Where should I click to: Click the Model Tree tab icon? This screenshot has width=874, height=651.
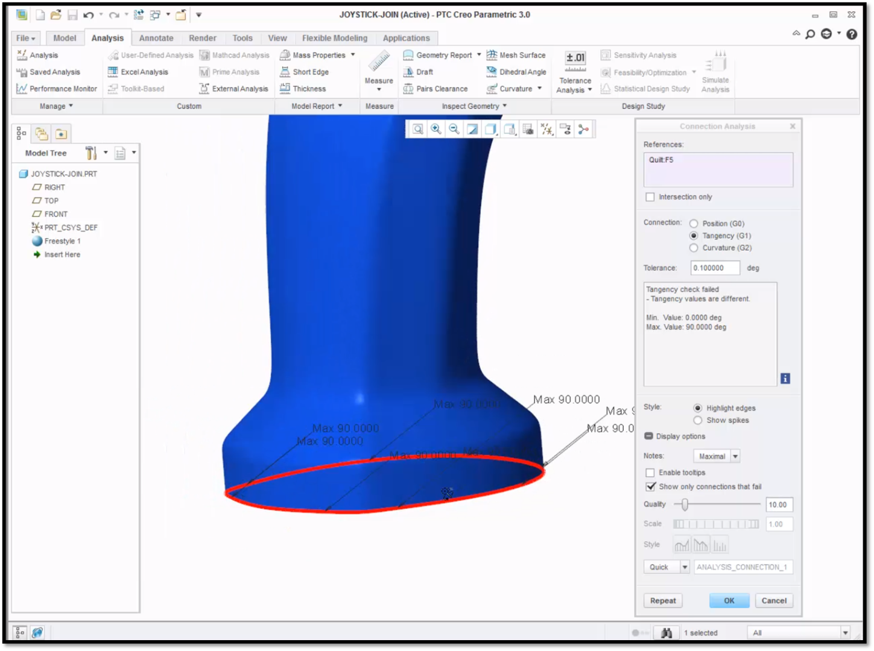(x=22, y=133)
